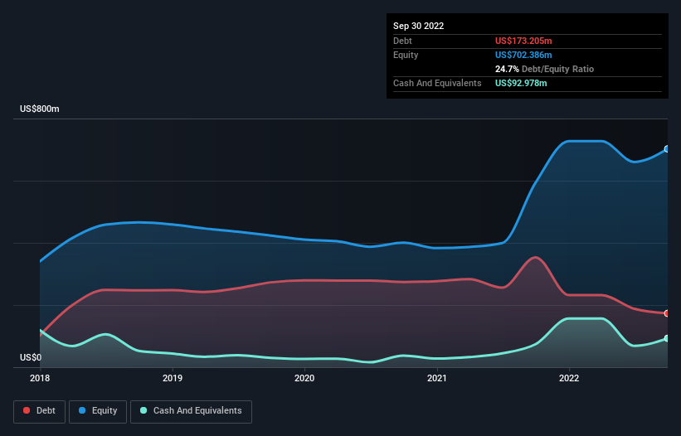Click the US$702.386m equity value
Screen dimensions: 681x436
(x=523, y=55)
